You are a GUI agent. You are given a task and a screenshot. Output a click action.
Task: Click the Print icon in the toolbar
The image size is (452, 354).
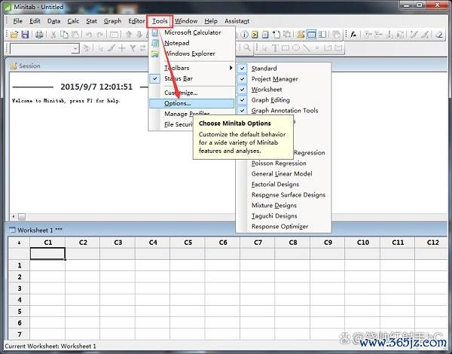(x=39, y=35)
